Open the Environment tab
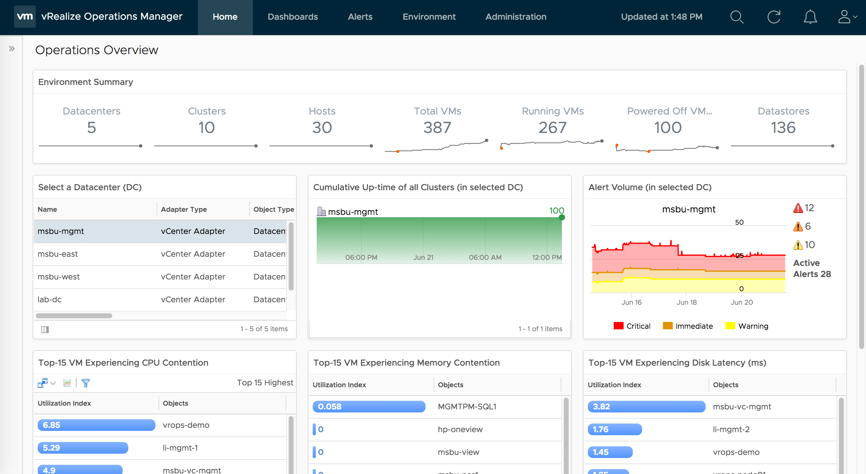This screenshot has width=866, height=474. point(429,17)
